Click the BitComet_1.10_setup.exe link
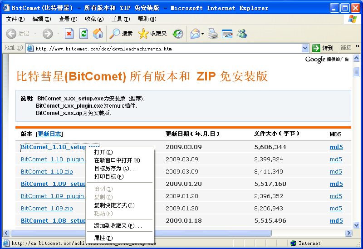This screenshot has height=249, width=363. 53,147
